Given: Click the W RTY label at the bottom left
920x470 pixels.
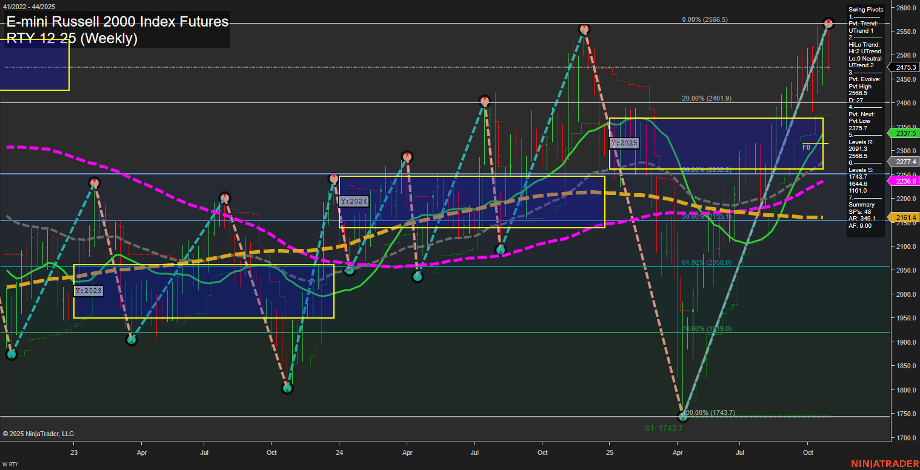Looking at the screenshot, I should [10, 464].
